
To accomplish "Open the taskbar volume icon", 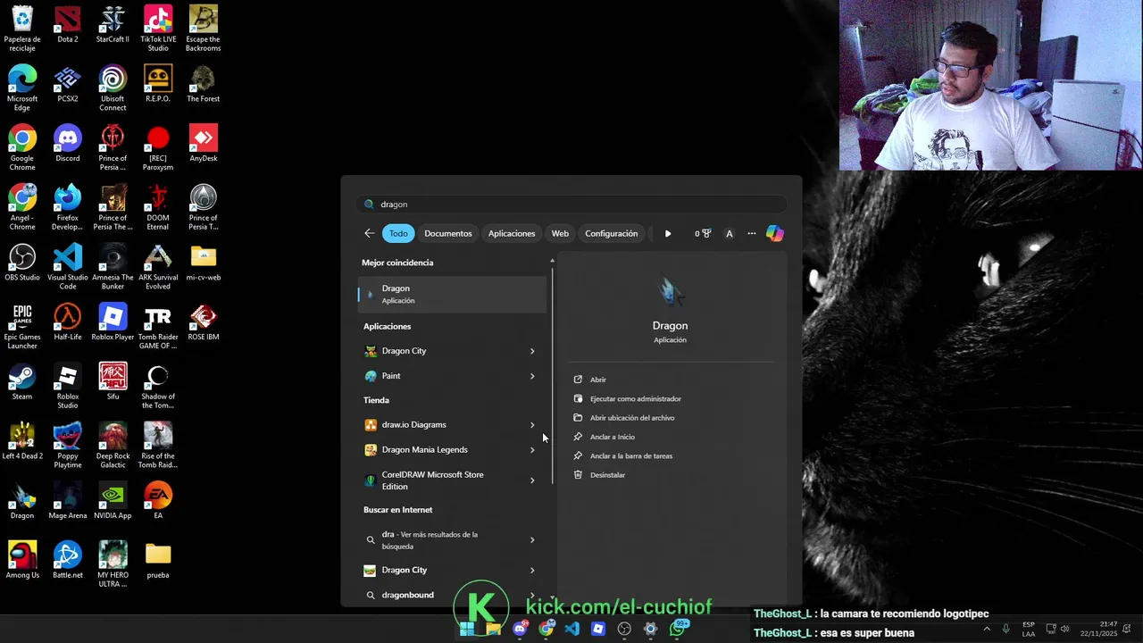I will click(x=1064, y=629).
